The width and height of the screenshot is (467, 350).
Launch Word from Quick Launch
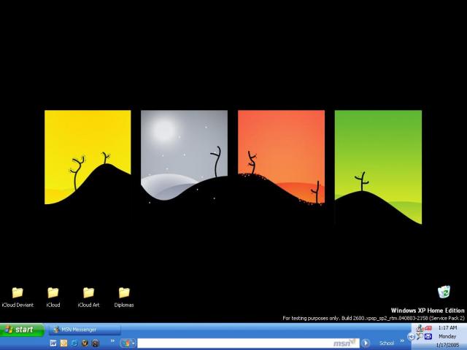click(53, 343)
